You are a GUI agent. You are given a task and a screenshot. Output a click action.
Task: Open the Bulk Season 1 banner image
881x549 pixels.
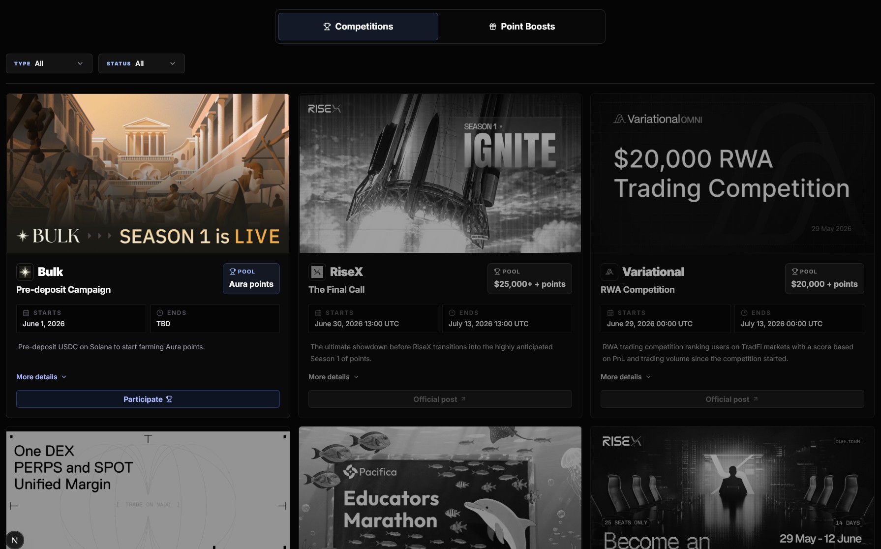pos(148,173)
